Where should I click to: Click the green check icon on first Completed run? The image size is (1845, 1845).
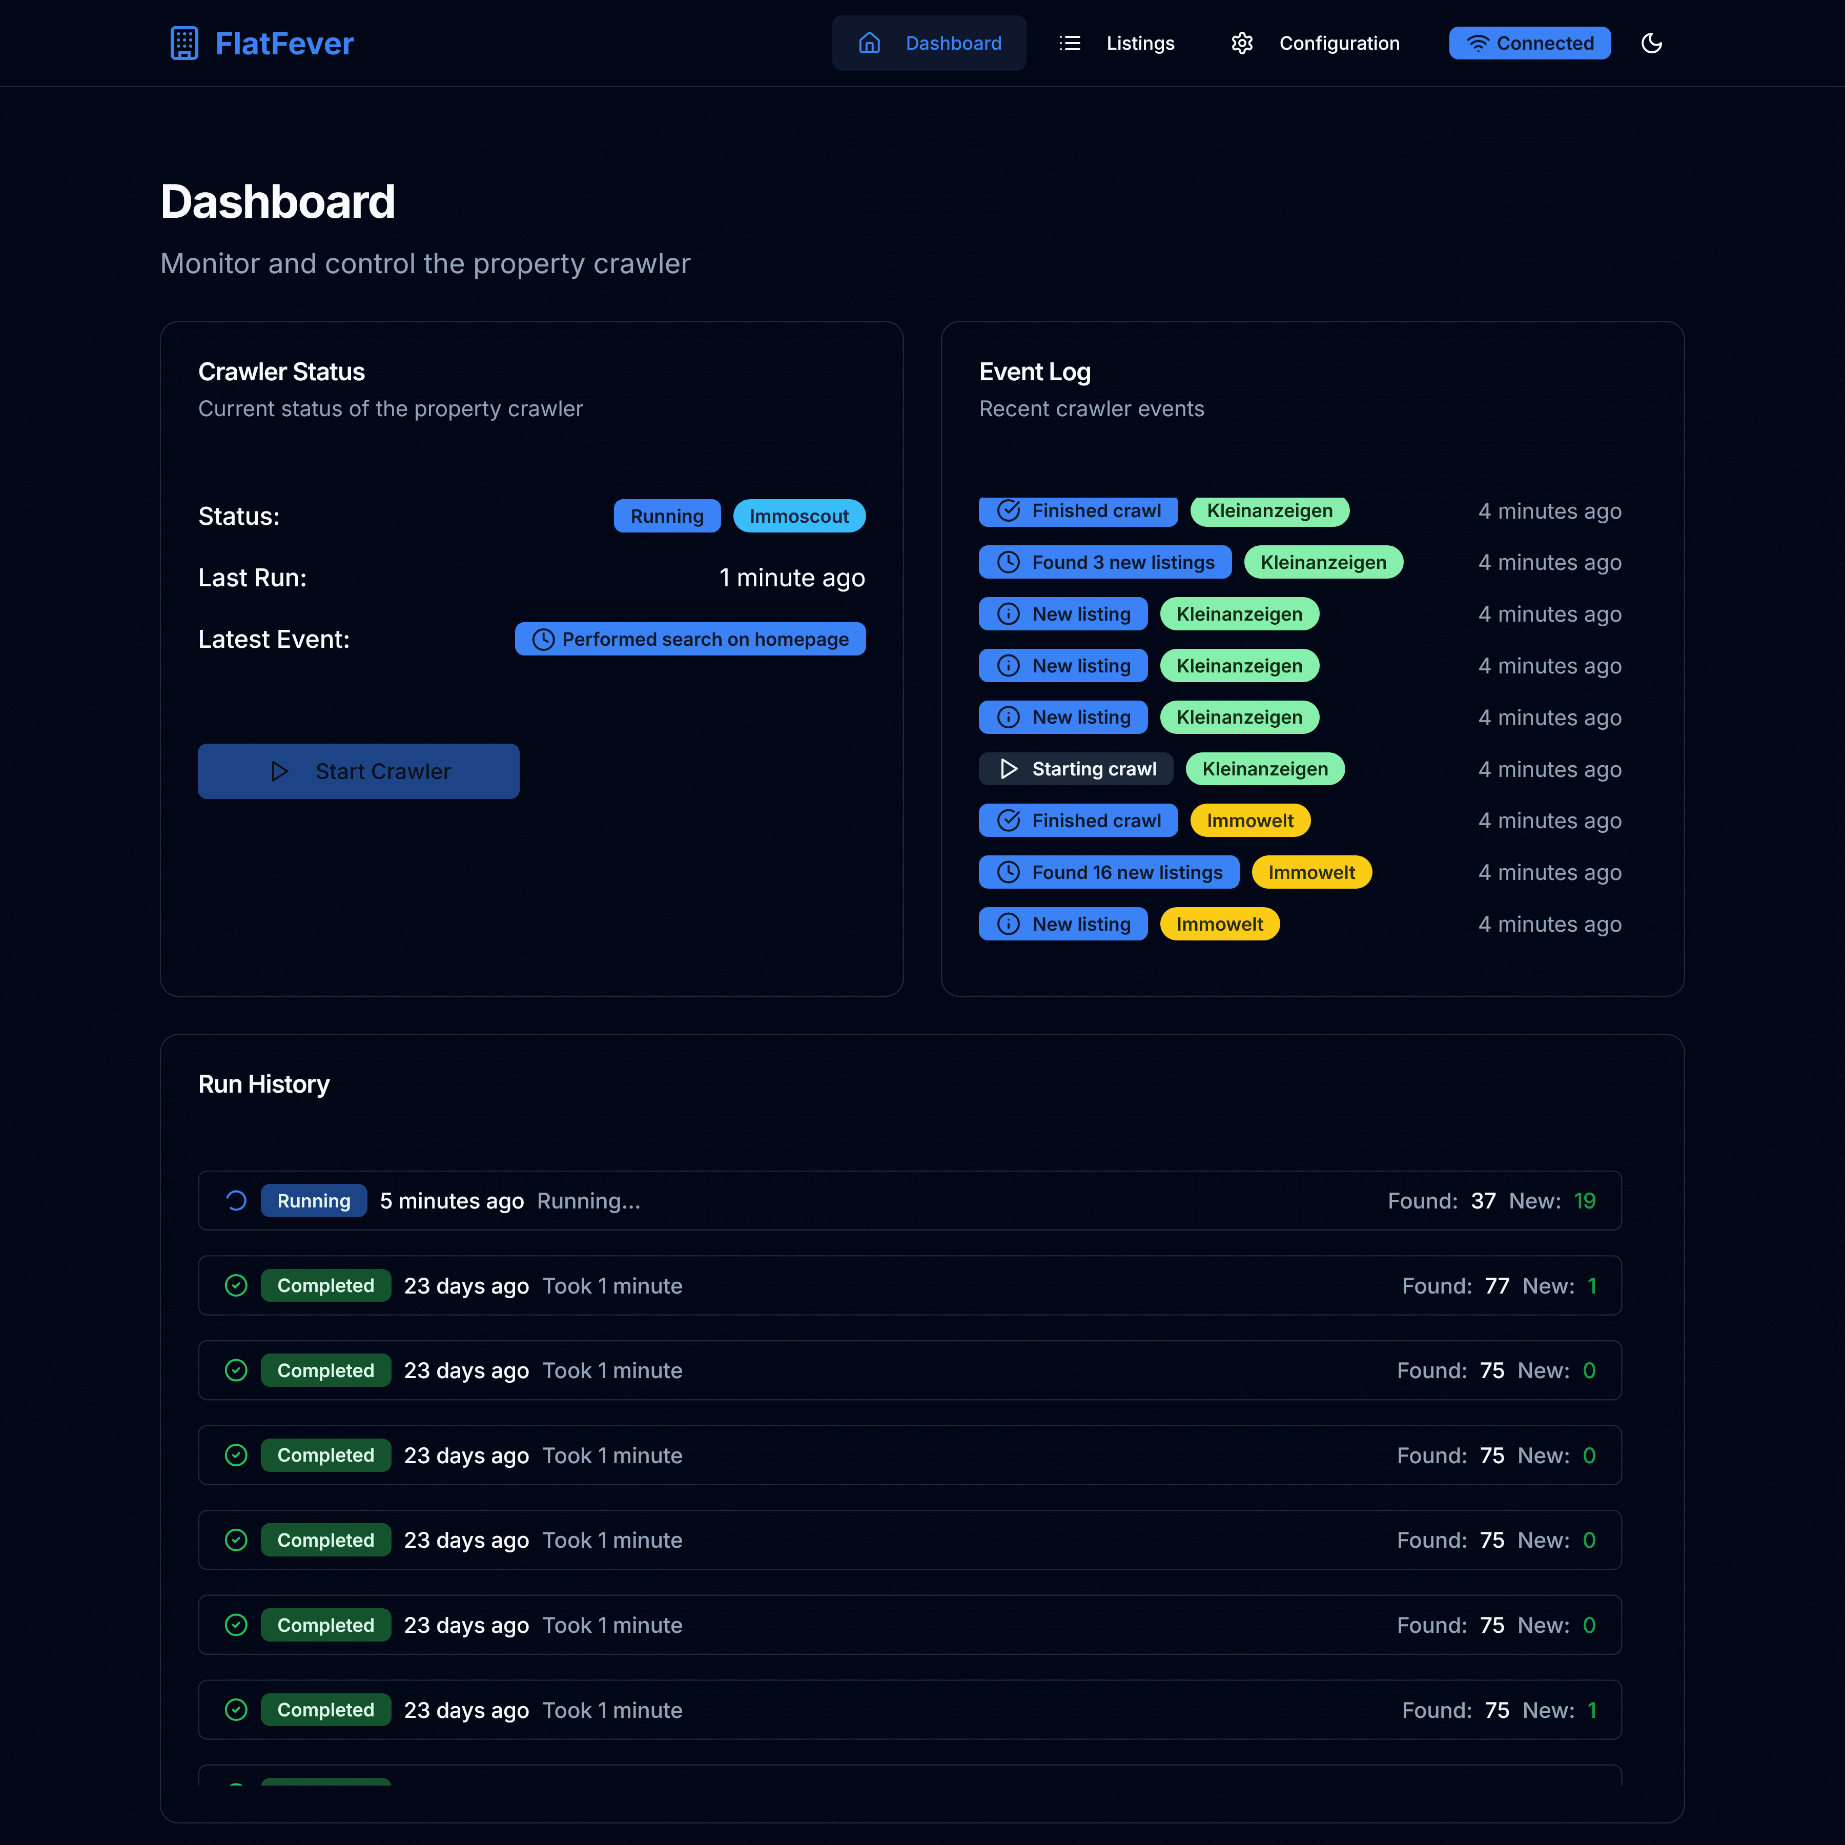[236, 1285]
